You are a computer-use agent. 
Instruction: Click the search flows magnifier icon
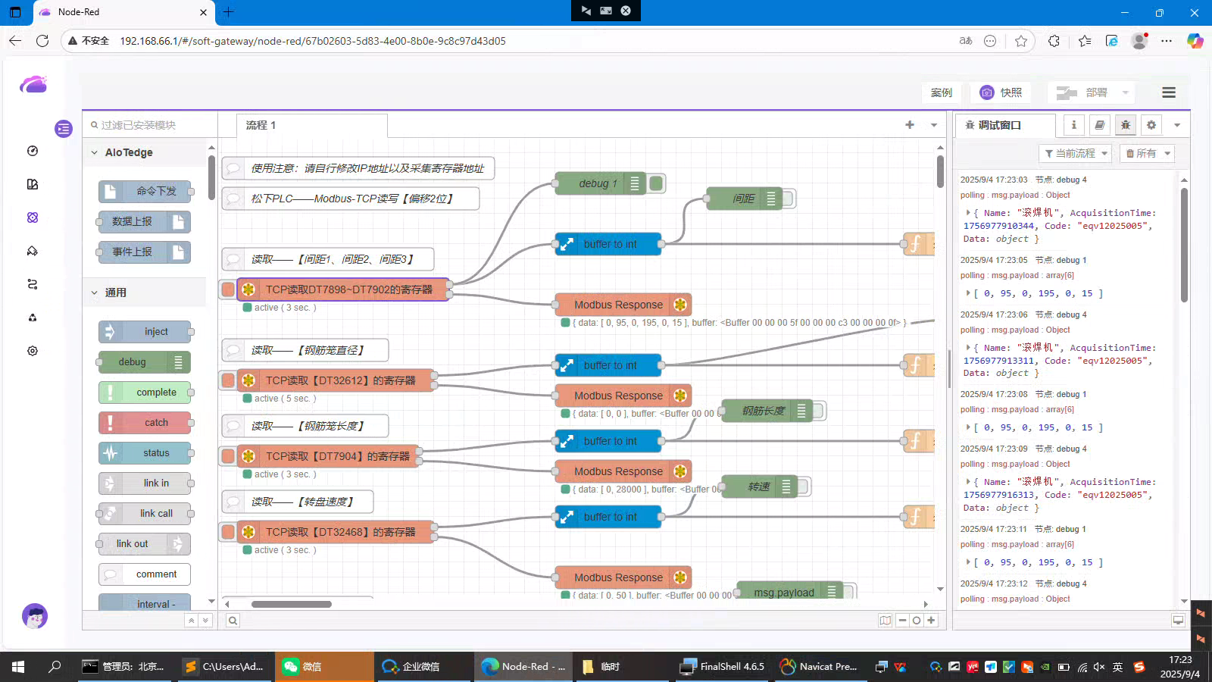point(233,621)
